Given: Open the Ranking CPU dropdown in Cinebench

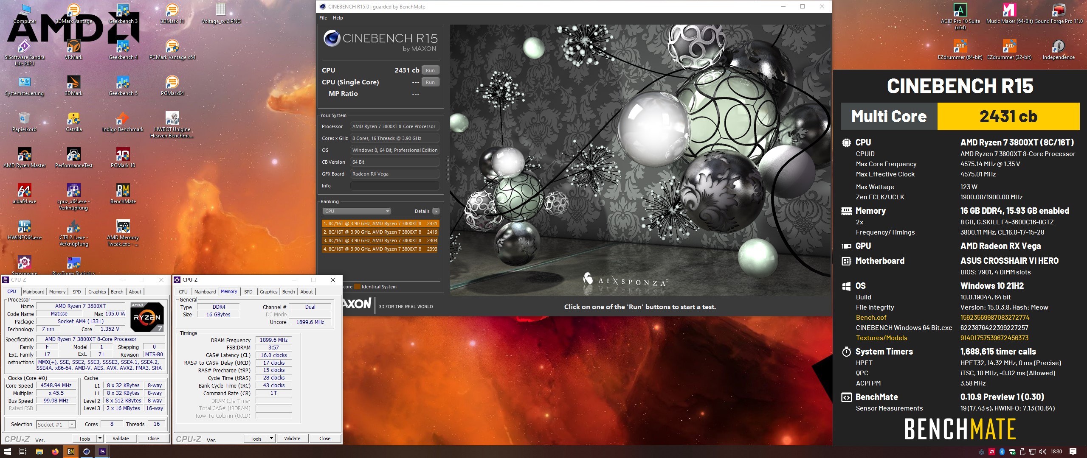Looking at the screenshot, I should tap(356, 211).
